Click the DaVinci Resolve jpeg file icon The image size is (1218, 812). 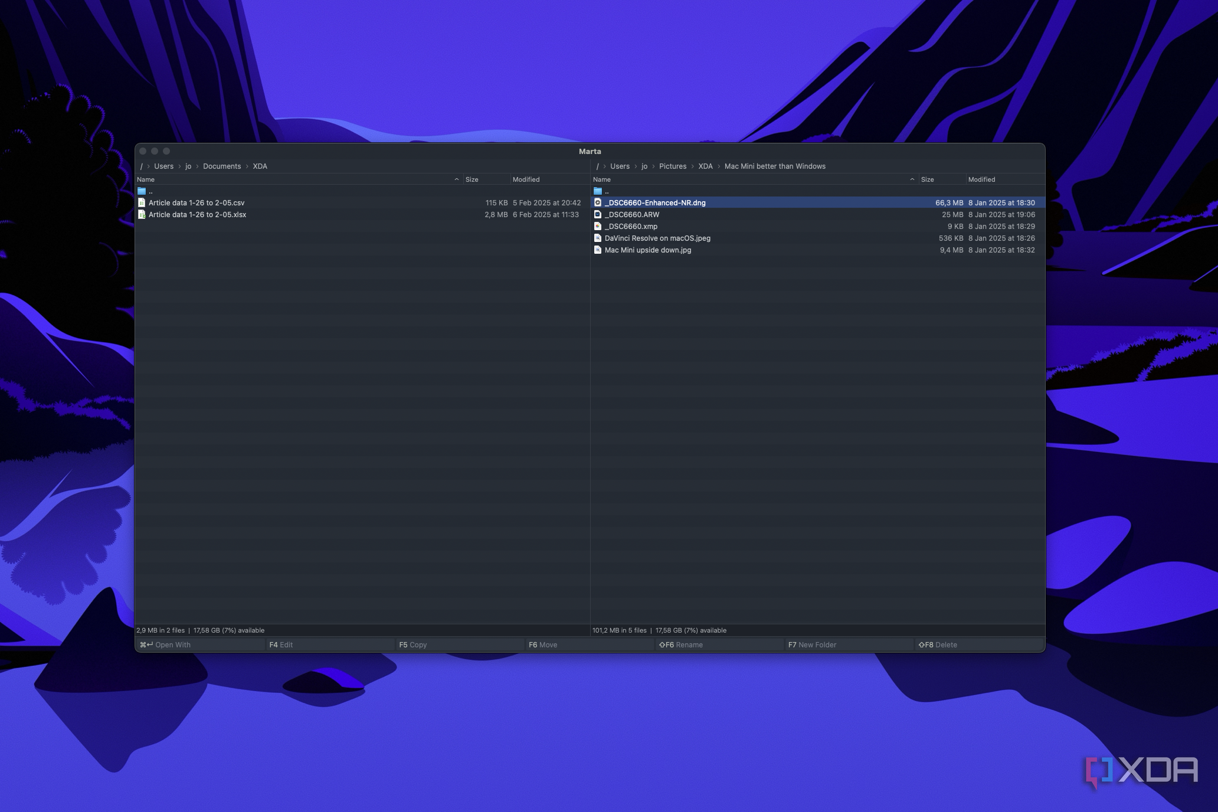598,238
